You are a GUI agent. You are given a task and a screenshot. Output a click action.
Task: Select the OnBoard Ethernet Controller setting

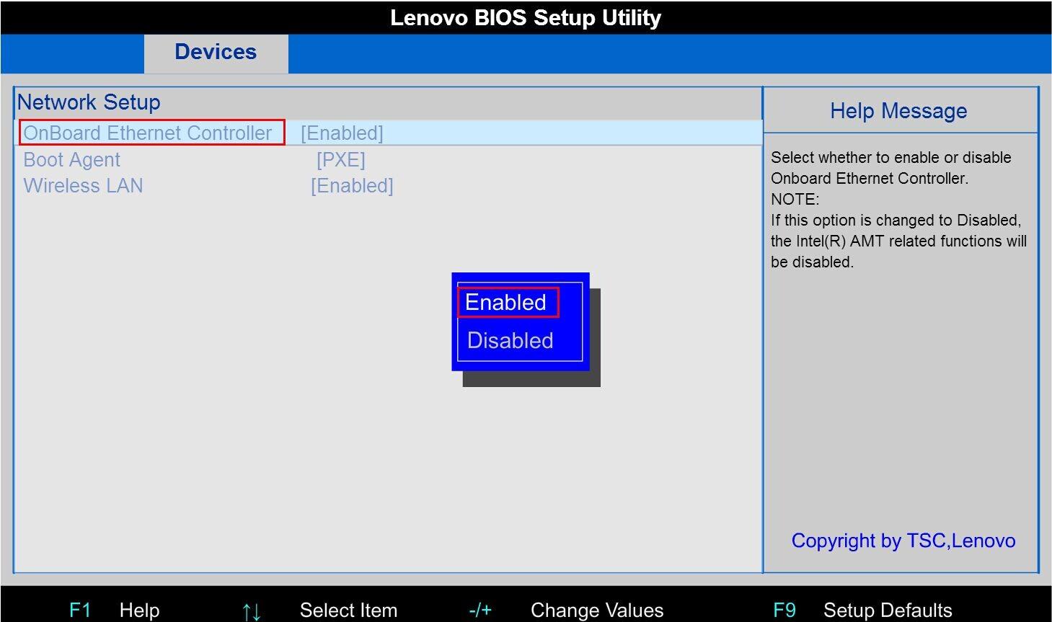[x=148, y=133]
